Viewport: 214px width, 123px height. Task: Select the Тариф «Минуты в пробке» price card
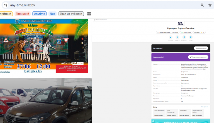198,113
